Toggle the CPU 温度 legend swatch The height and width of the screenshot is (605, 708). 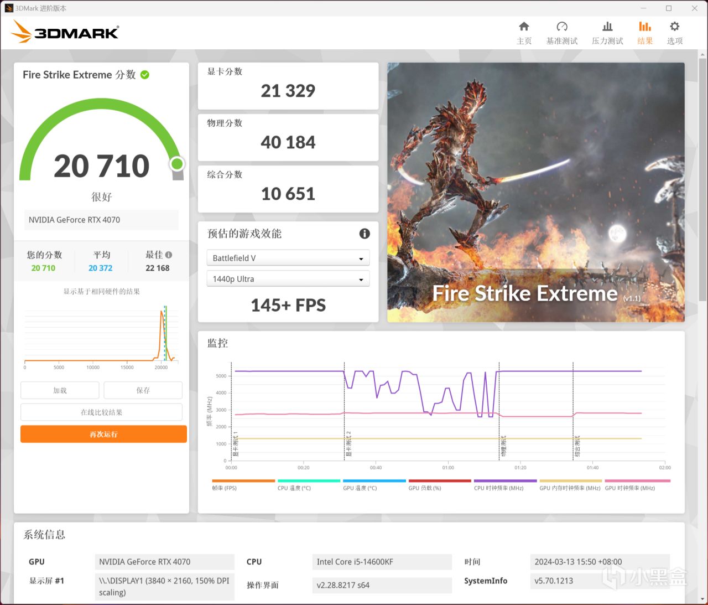tap(309, 481)
